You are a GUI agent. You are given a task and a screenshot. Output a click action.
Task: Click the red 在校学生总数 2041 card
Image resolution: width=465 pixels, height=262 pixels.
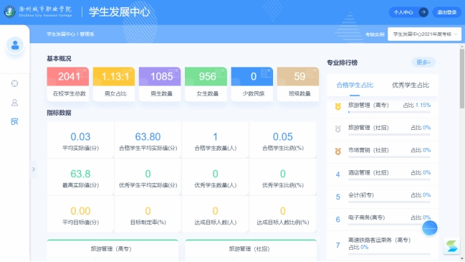click(x=67, y=85)
